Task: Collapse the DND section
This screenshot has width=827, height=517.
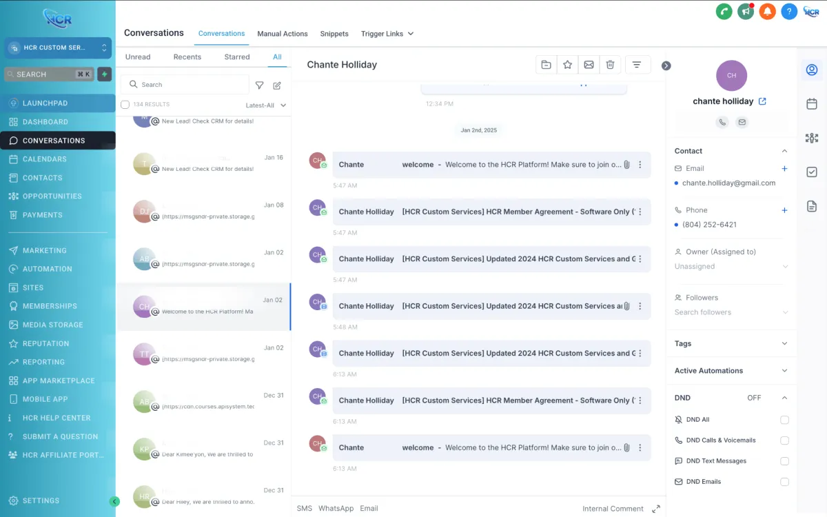Action: click(x=784, y=398)
